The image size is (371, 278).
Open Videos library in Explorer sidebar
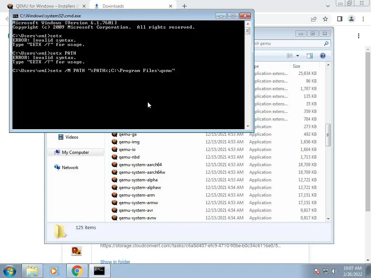[x=68, y=137]
